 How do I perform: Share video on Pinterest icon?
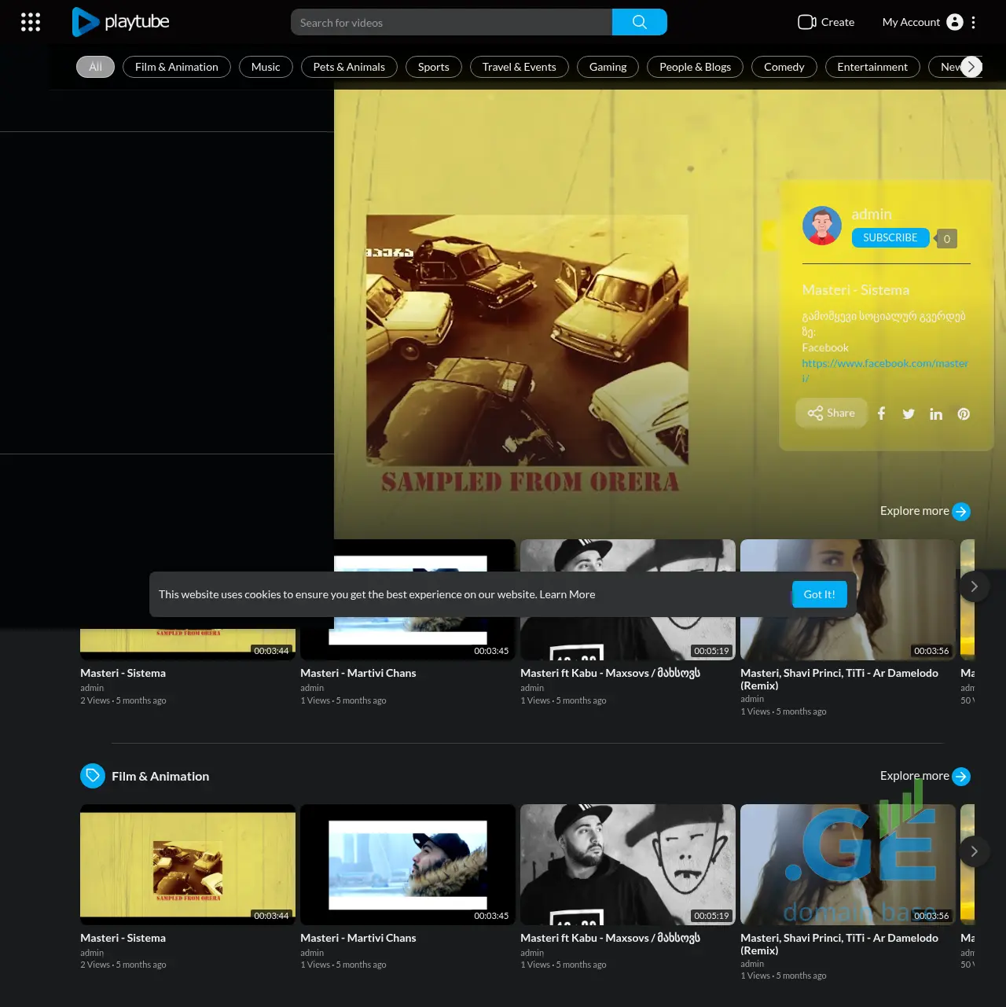coord(964,413)
